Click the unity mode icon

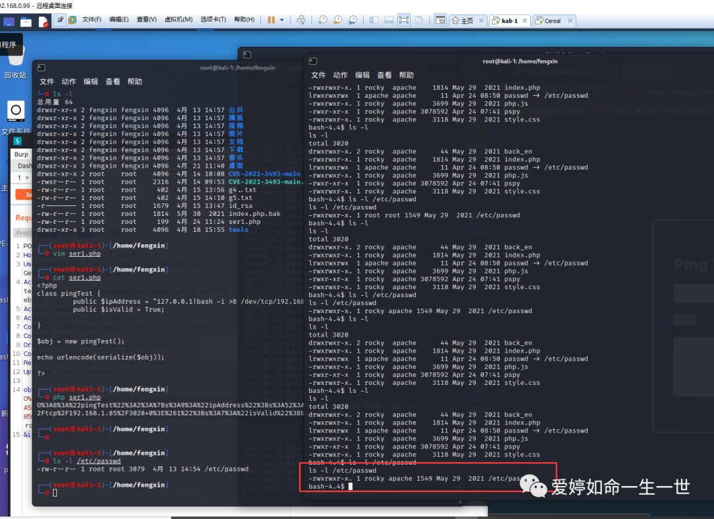pyautogui.click(x=419, y=20)
